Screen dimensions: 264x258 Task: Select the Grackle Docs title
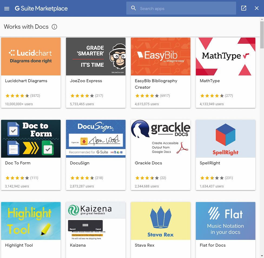point(148,163)
